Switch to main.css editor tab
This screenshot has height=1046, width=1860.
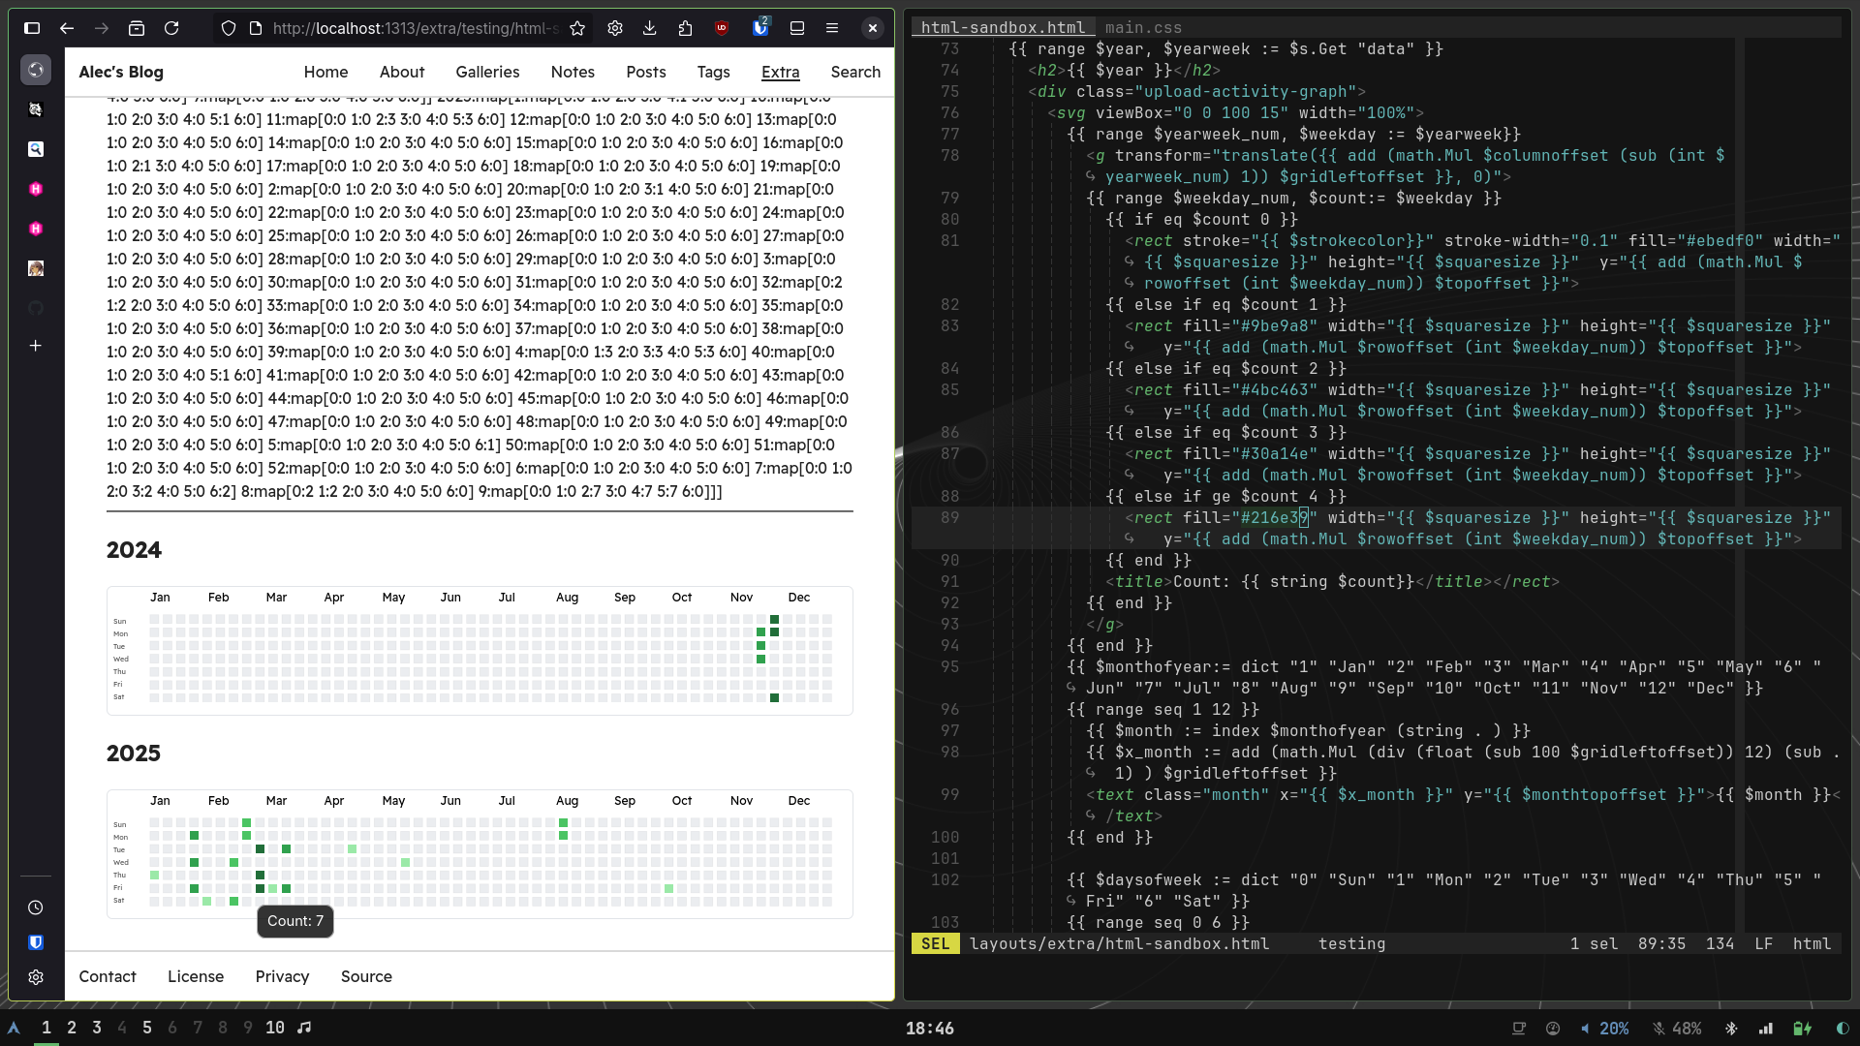(x=1143, y=27)
